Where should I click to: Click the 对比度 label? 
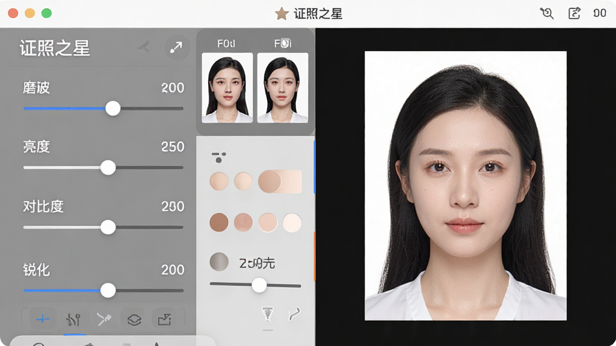click(x=43, y=207)
